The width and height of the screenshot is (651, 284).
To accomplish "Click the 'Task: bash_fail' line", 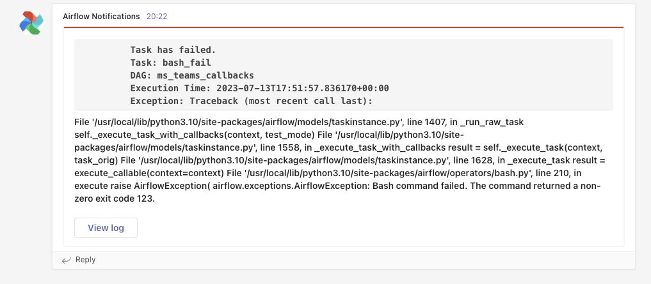I will (x=170, y=63).
